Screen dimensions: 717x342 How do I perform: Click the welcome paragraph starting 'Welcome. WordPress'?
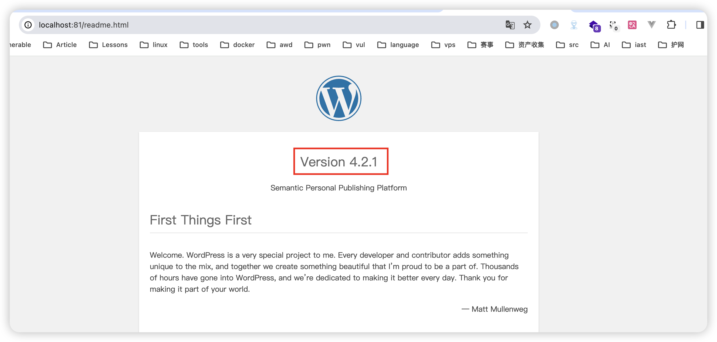[x=334, y=272]
